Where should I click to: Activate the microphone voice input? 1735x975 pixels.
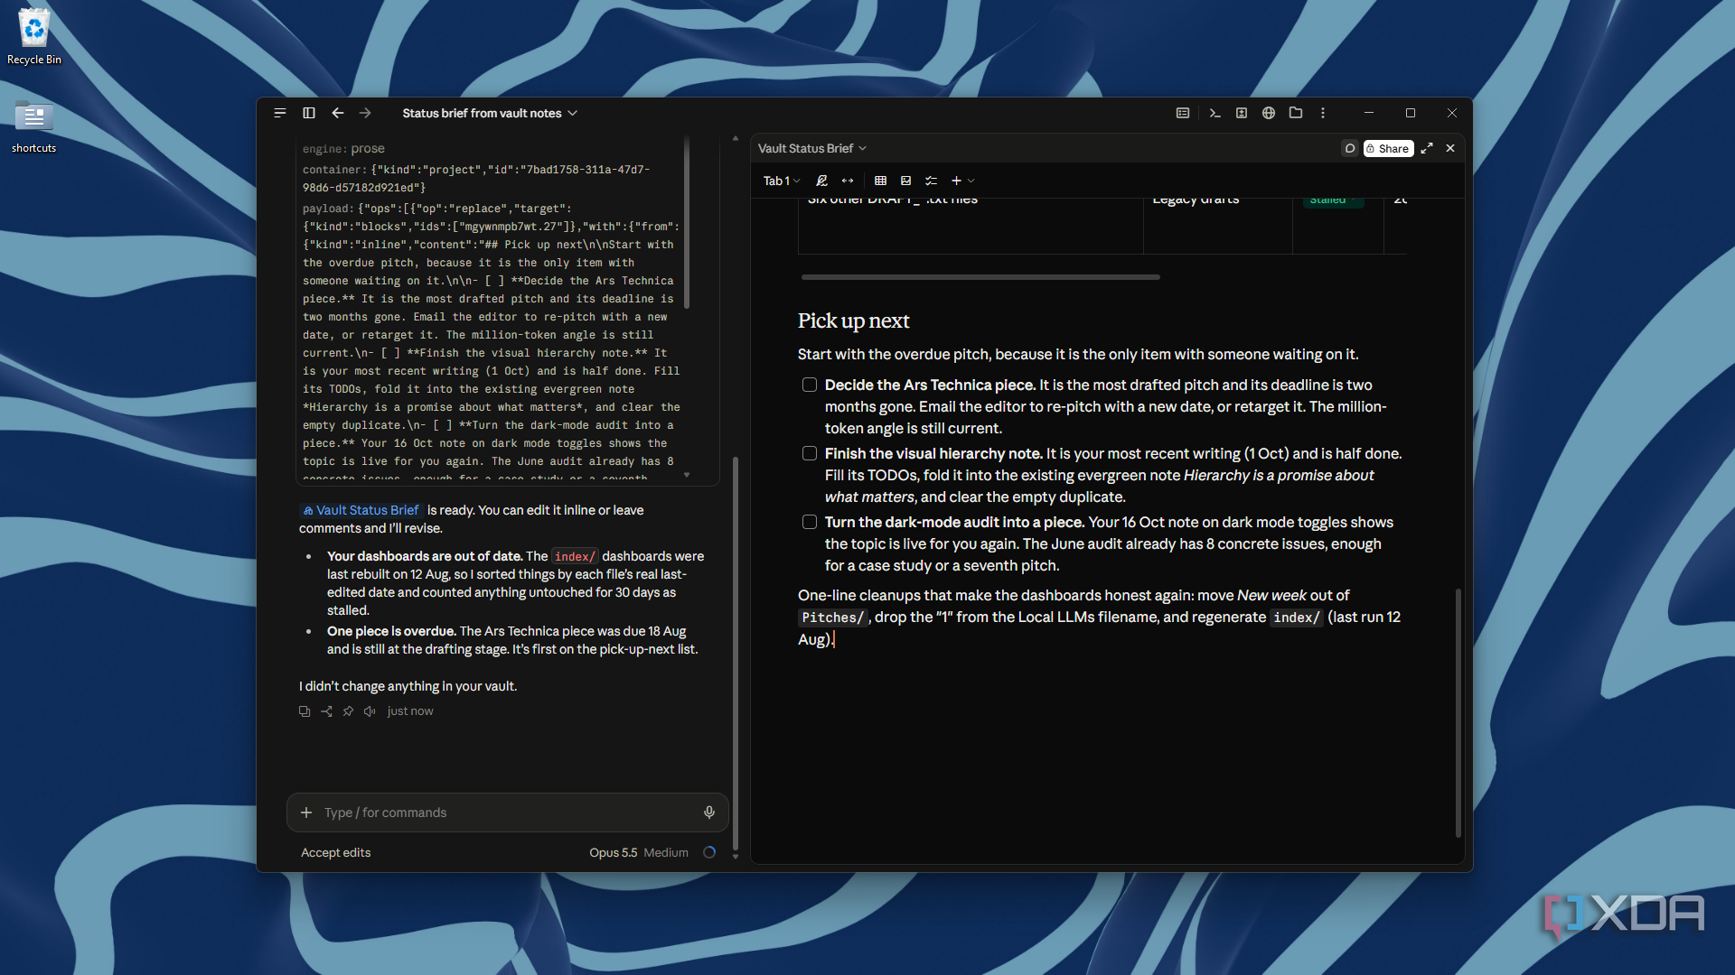tap(709, 812)
